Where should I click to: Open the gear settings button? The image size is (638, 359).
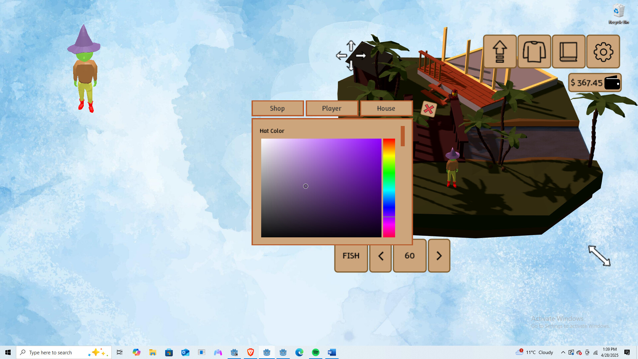(603, 52)
